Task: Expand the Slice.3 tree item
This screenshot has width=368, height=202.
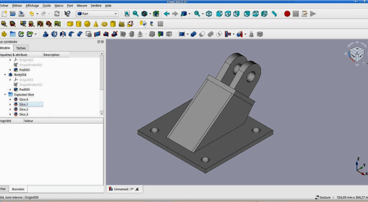Action: 10,114
